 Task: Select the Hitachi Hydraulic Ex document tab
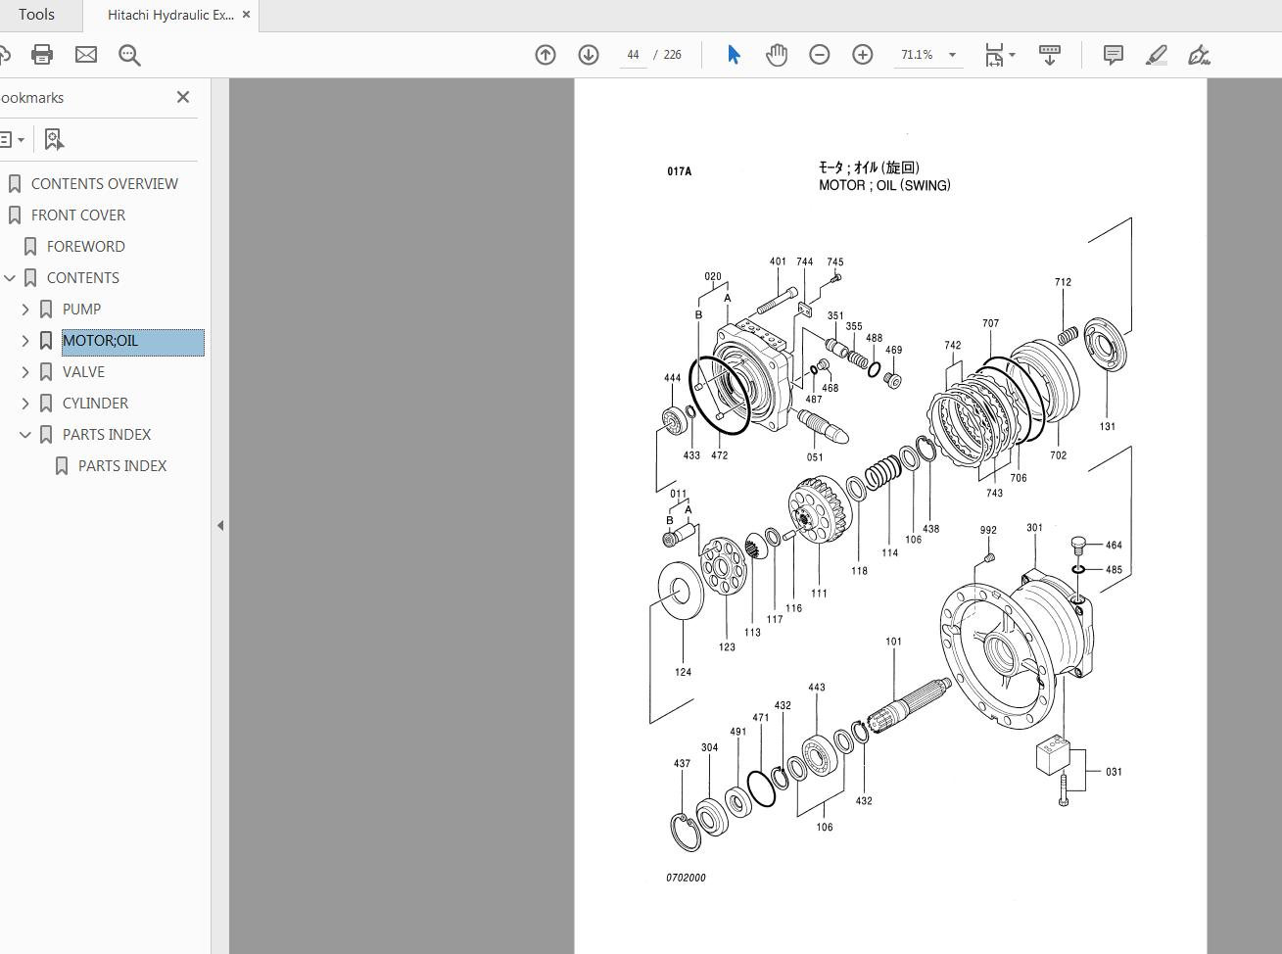166,14
